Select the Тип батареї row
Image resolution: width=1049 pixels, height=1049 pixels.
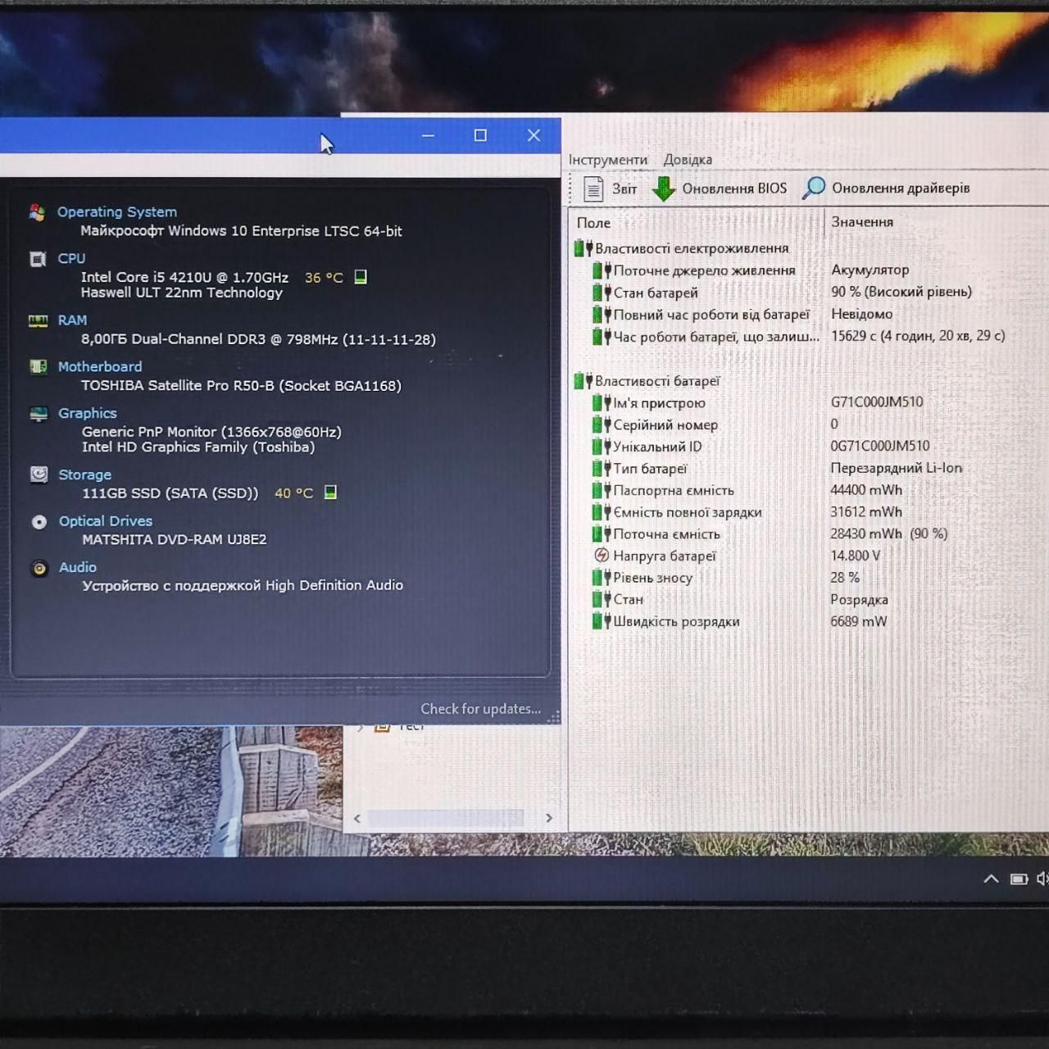809,468
